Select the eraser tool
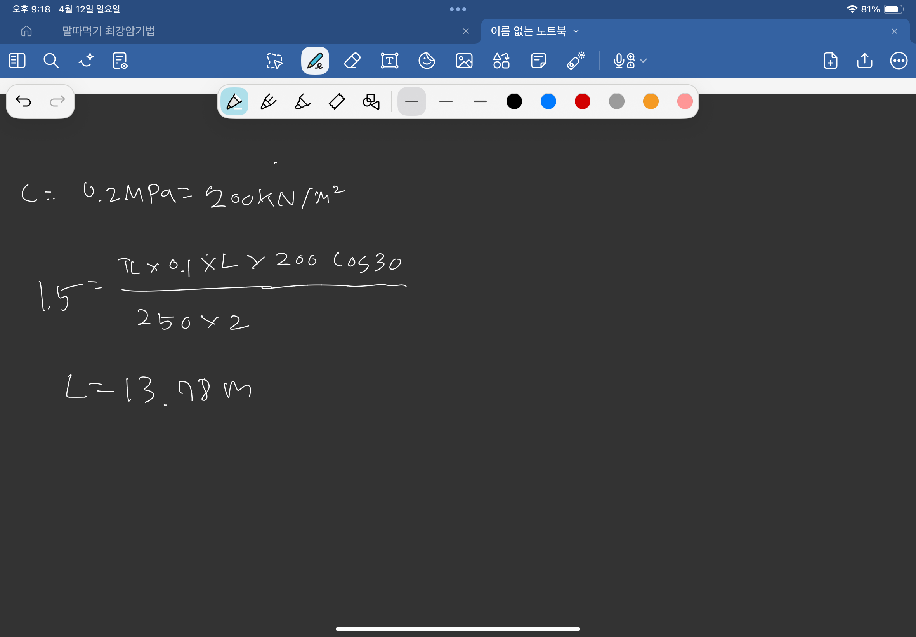 coord(352,61)
